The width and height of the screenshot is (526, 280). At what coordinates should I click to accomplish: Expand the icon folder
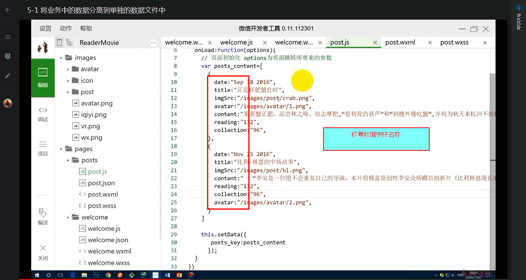(68, 81)
